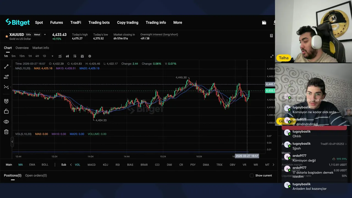Select the horizontal lines drawing tool

pyautogui.click(x=6, y=77)
